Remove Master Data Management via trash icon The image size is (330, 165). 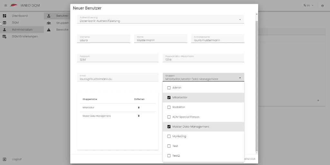(x=139, y=116)
